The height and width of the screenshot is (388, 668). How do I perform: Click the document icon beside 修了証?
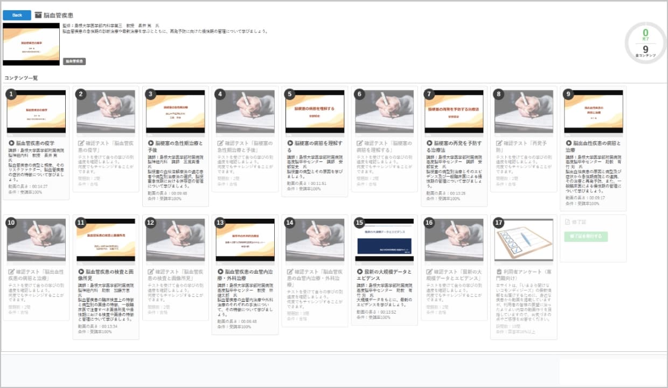point(567,222)
